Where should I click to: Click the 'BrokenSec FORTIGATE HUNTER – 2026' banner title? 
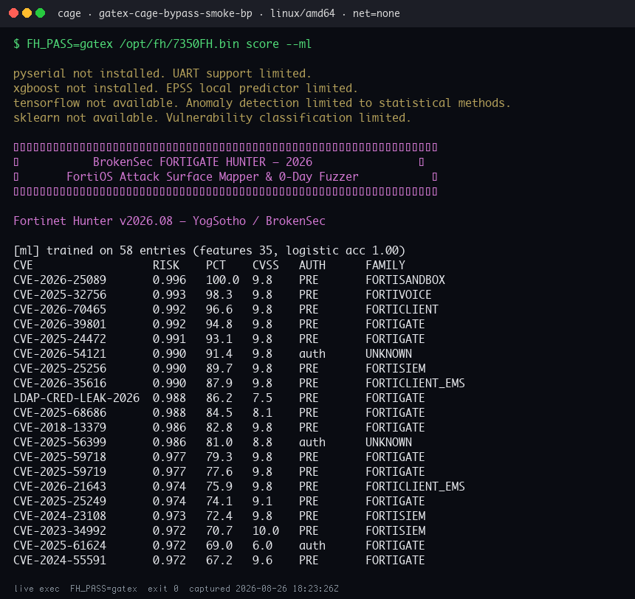202,162
